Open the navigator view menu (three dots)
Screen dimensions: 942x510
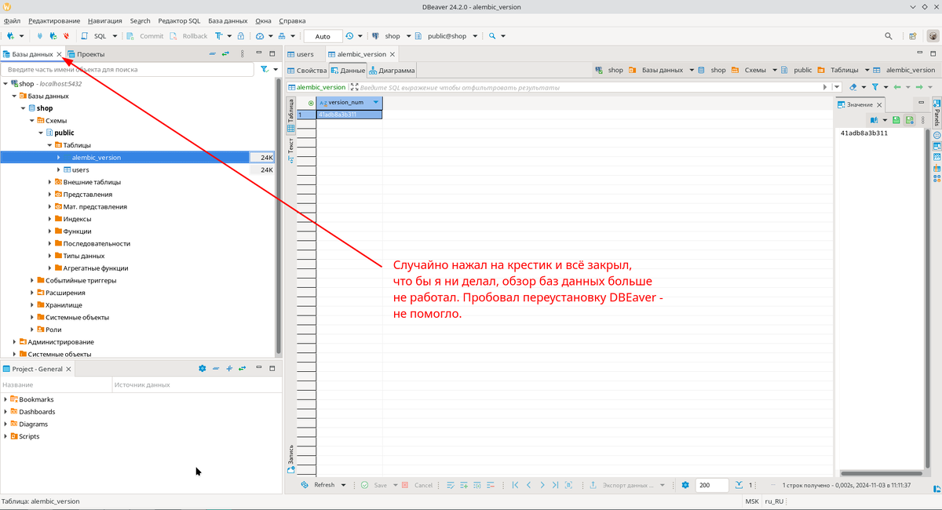(242, 54)
